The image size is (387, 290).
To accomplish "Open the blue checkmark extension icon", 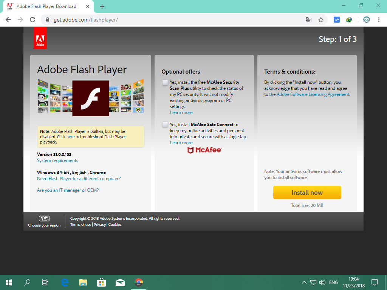I will 337,20.
